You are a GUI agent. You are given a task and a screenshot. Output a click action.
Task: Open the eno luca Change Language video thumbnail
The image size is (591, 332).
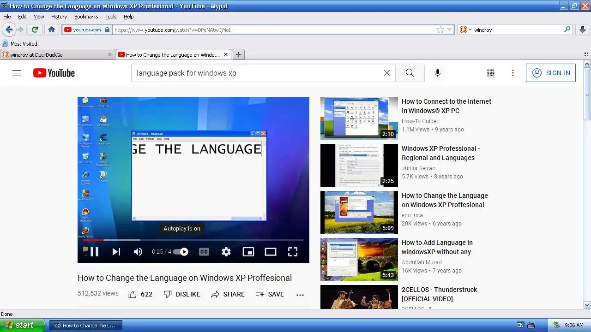pyautogui.click(x=359, y=213)
